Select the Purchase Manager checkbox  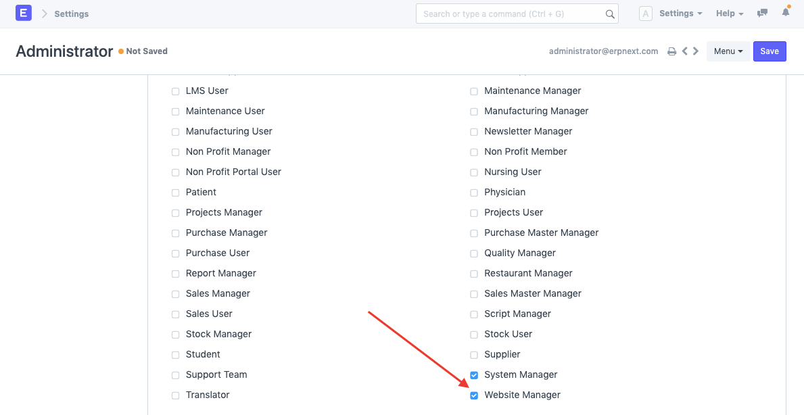[x=176, y=233]
